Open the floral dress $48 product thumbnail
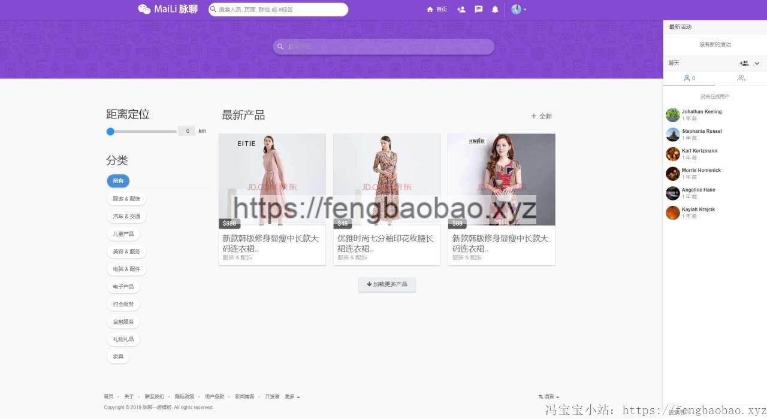Image resolution: width=767 pixels, height=419 pixels. click(x=386, y=180)
